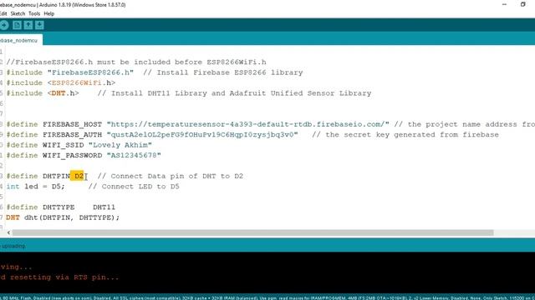Click the "Install DHT11 Library" comment

pyautogui.click(x=234, y=93)
